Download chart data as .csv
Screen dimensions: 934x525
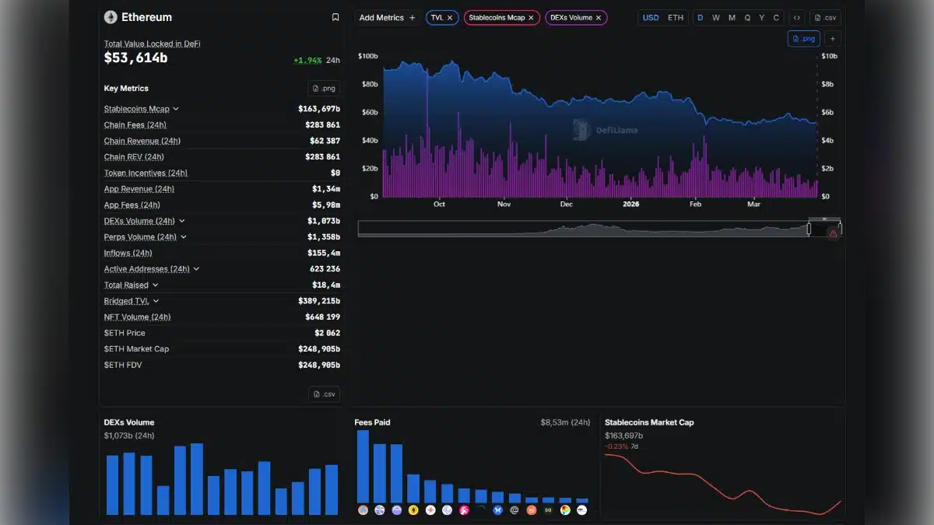825,17
